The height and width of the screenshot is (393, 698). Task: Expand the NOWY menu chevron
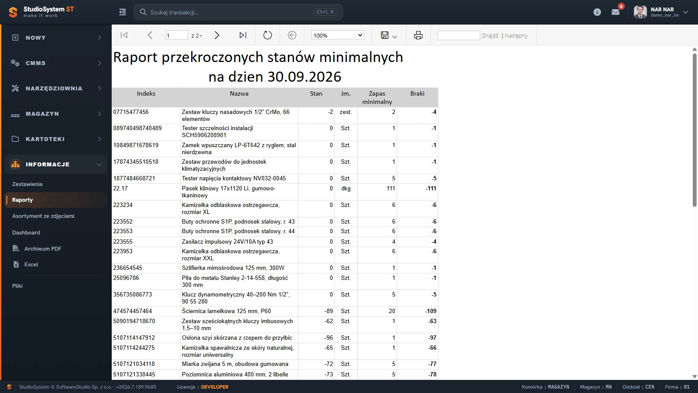coord(99,38)
